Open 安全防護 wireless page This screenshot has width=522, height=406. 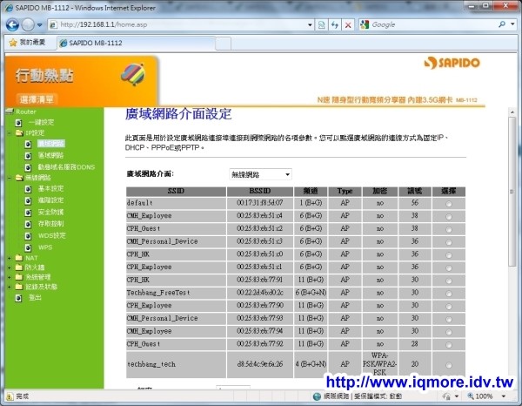pos(50,212)
